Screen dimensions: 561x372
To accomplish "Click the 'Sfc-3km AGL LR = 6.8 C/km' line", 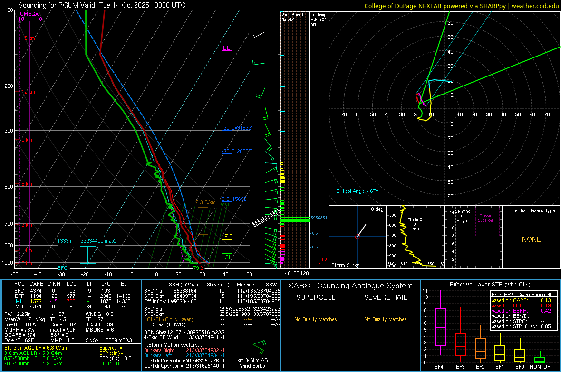I will point(36,348).
